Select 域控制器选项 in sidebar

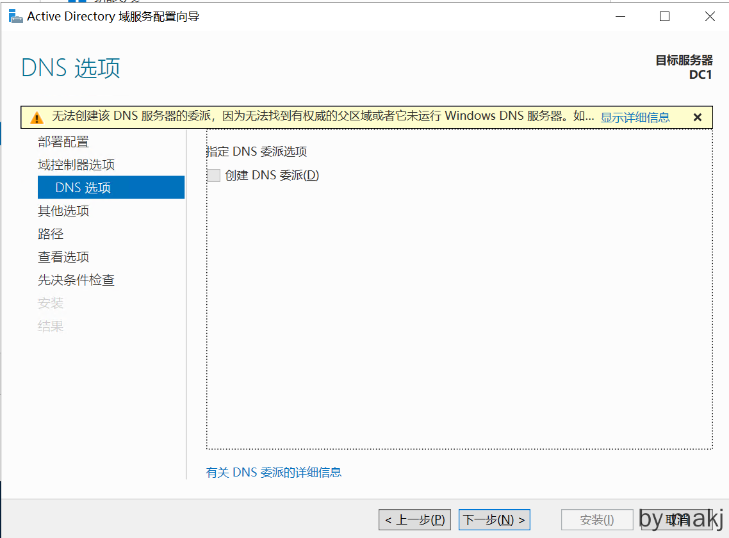pyautogui.click(x=76, y=165)
